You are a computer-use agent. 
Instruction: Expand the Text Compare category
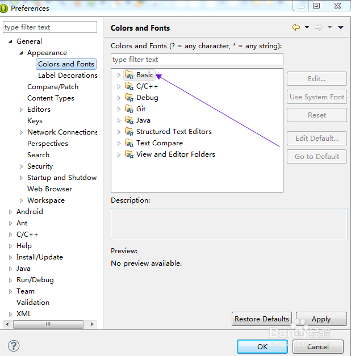(x=119, y=143)
